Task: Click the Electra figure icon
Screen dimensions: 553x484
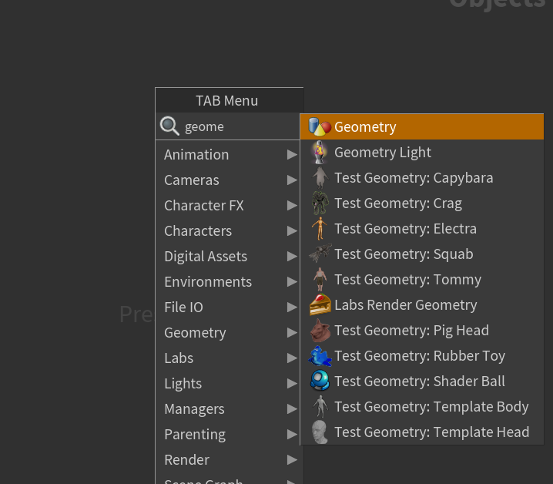Action: 320,228
